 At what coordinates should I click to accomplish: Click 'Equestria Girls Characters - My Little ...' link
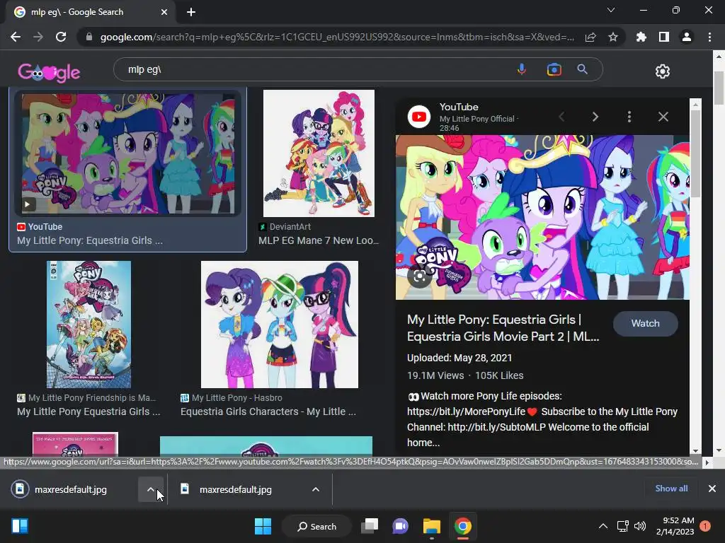(x=268, y=411)
